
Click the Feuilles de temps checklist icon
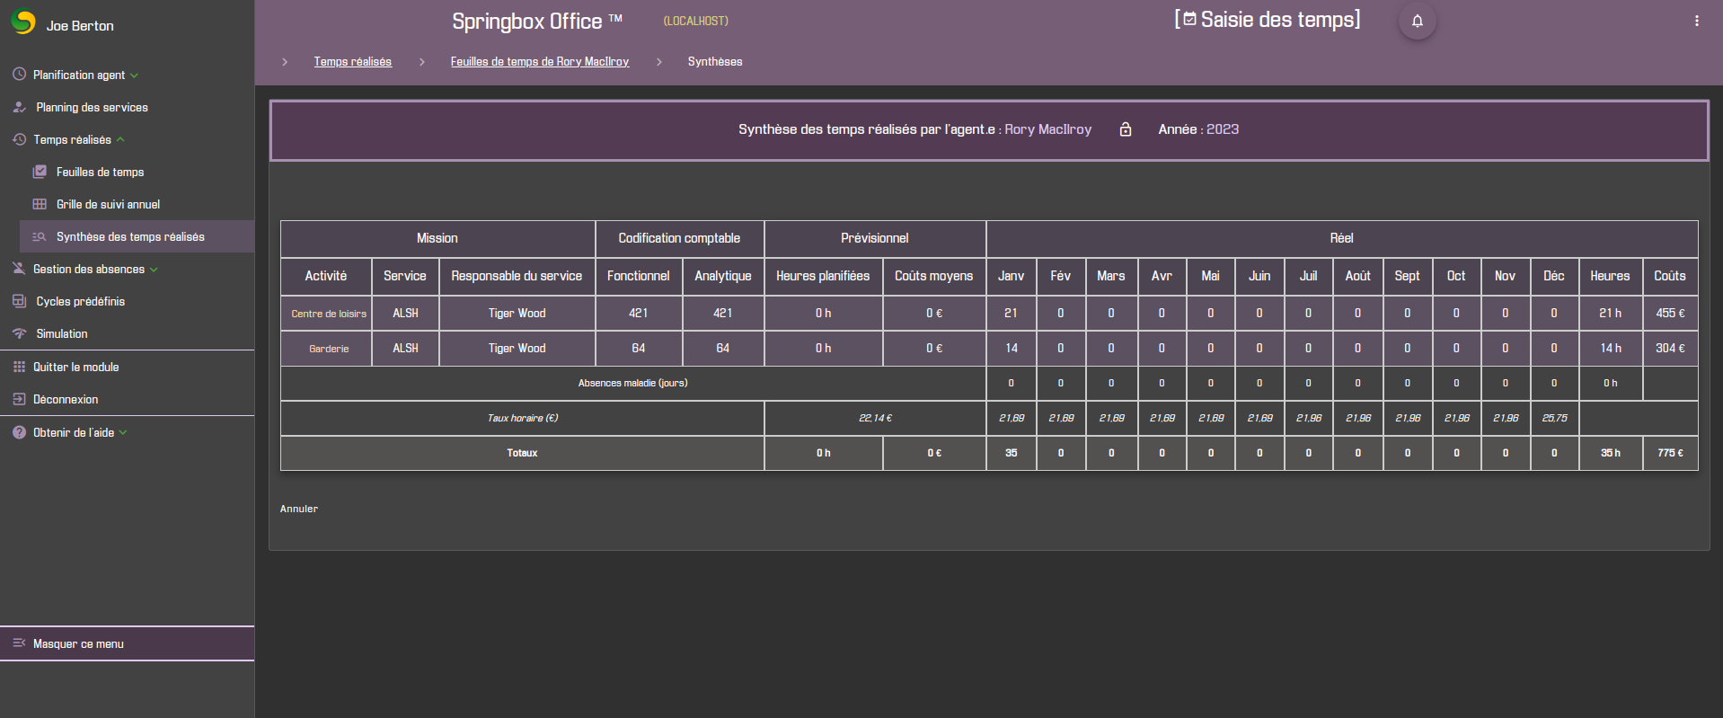coord(40,172)
